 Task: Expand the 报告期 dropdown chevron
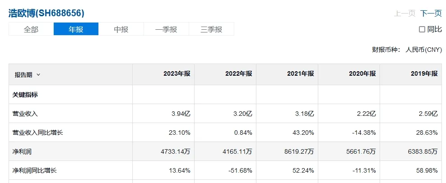[38, 74]
